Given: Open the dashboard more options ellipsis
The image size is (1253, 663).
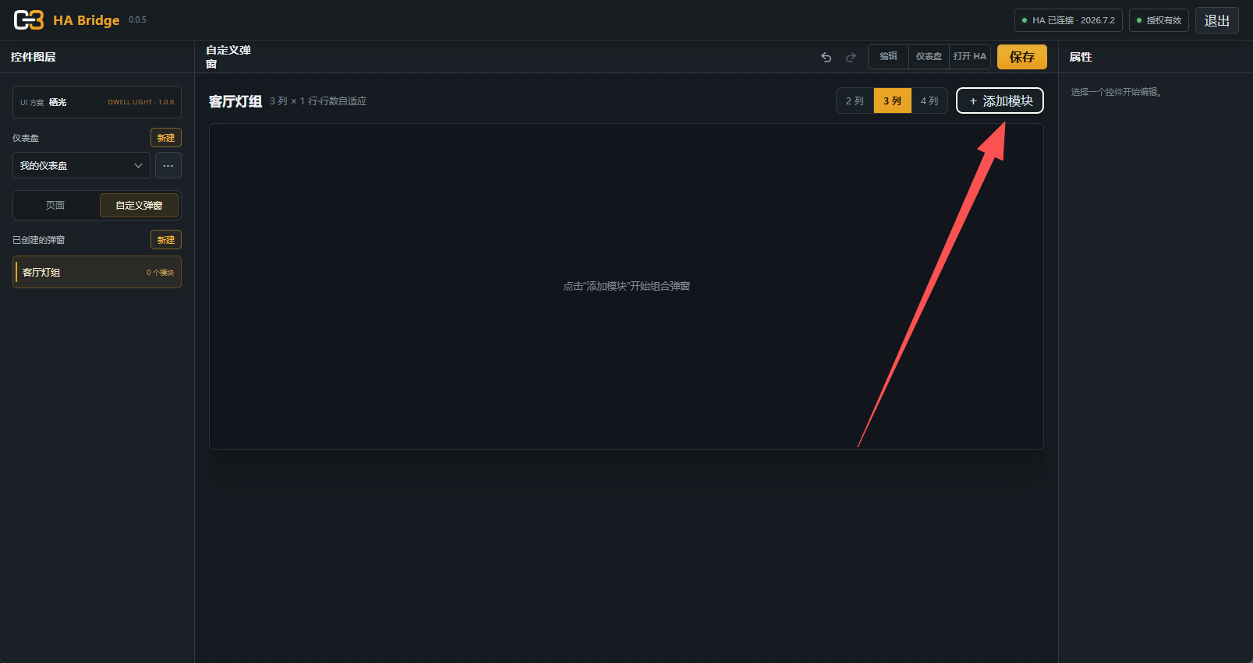Looking at the screenshot, I should (x=168, y=165).
